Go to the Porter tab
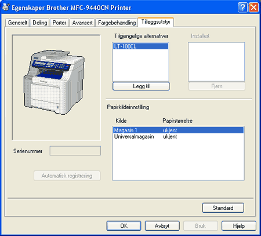This screenshot has height=236, width=261. pos(59,23)
